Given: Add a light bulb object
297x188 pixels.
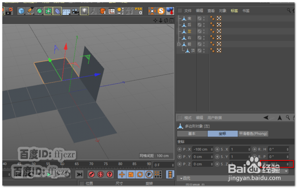Looking at the screenshot, I should [84, 11].
